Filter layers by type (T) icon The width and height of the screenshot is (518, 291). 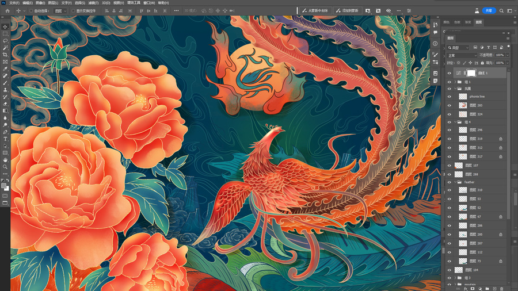(488, 48)
